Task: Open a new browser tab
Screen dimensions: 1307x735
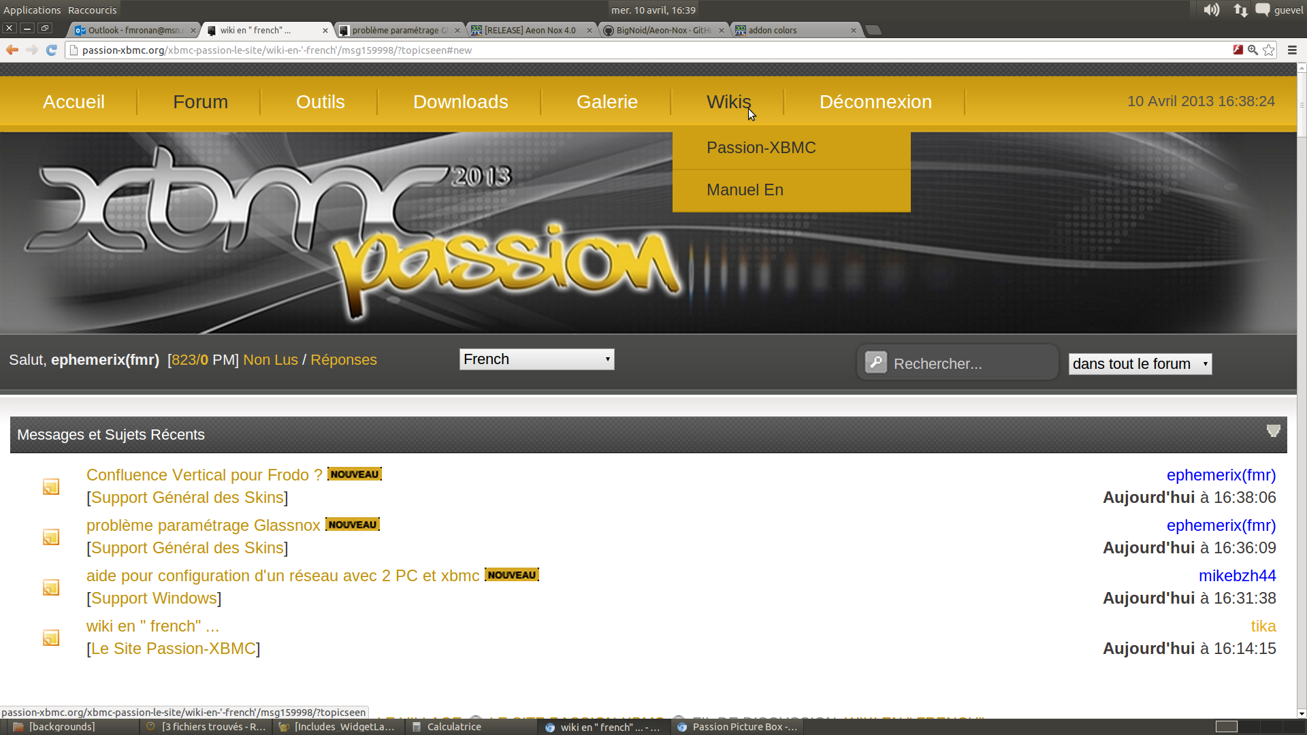Action: 873,30
